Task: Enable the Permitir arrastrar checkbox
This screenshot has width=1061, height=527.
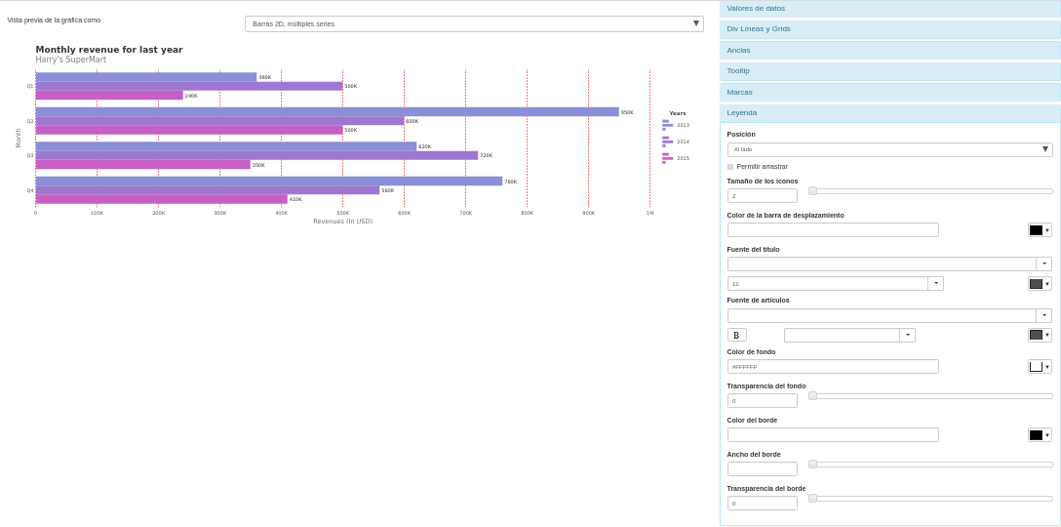Action: tap(730, 167)
